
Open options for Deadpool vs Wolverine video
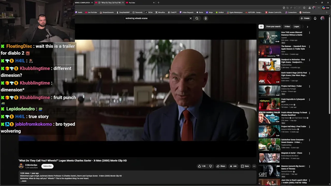pos(309,60)
